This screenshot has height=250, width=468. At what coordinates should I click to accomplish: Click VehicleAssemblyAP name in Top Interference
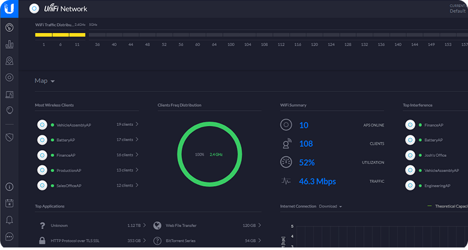click(x=441, y=170)
